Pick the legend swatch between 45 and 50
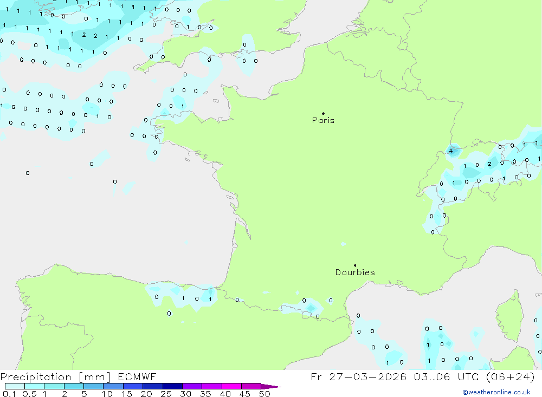This screenshot has width=542, height=397. pos(251,386)
